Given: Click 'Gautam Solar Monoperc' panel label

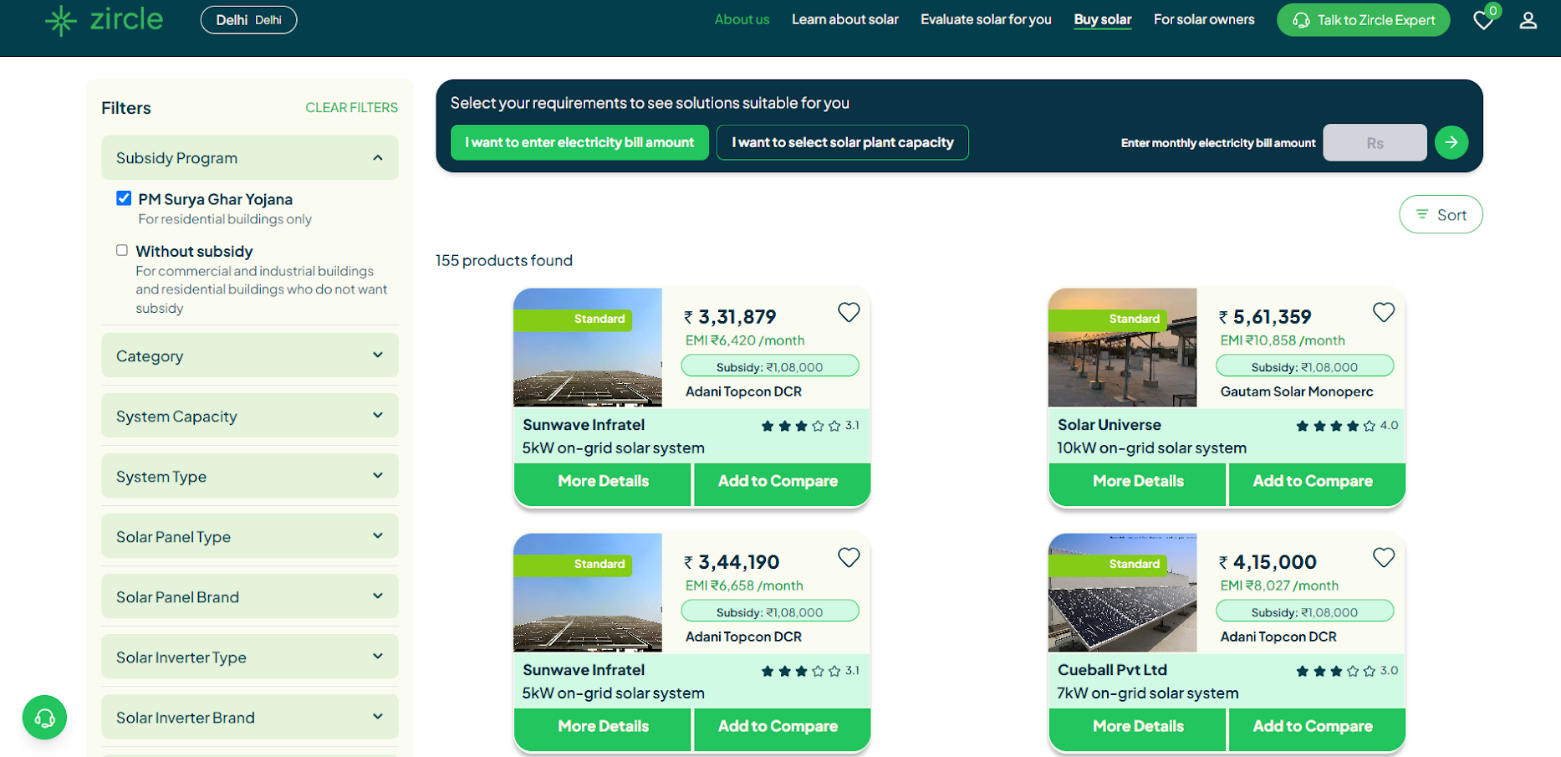Looking at the screenshot, I should pos(1297,391).
